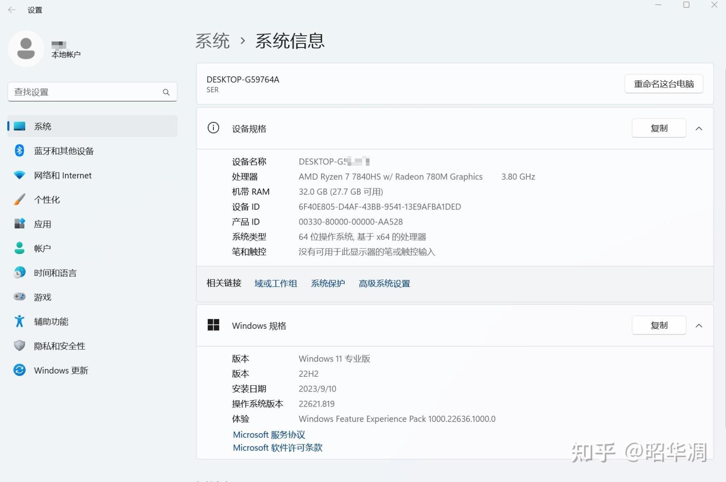The width and height of the screenshot is (726, 482).
Task: Click the 系统 monitor icon in sidebar
Action: click(19, 126)
